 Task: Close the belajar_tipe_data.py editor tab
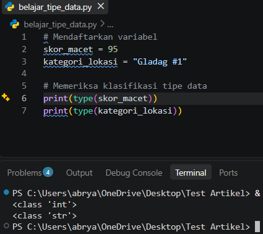tap(101, 6)
